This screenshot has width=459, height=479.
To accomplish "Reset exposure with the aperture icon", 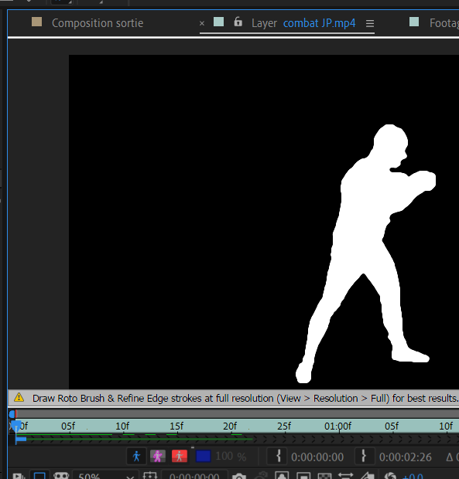I will (x=390, y=476).
